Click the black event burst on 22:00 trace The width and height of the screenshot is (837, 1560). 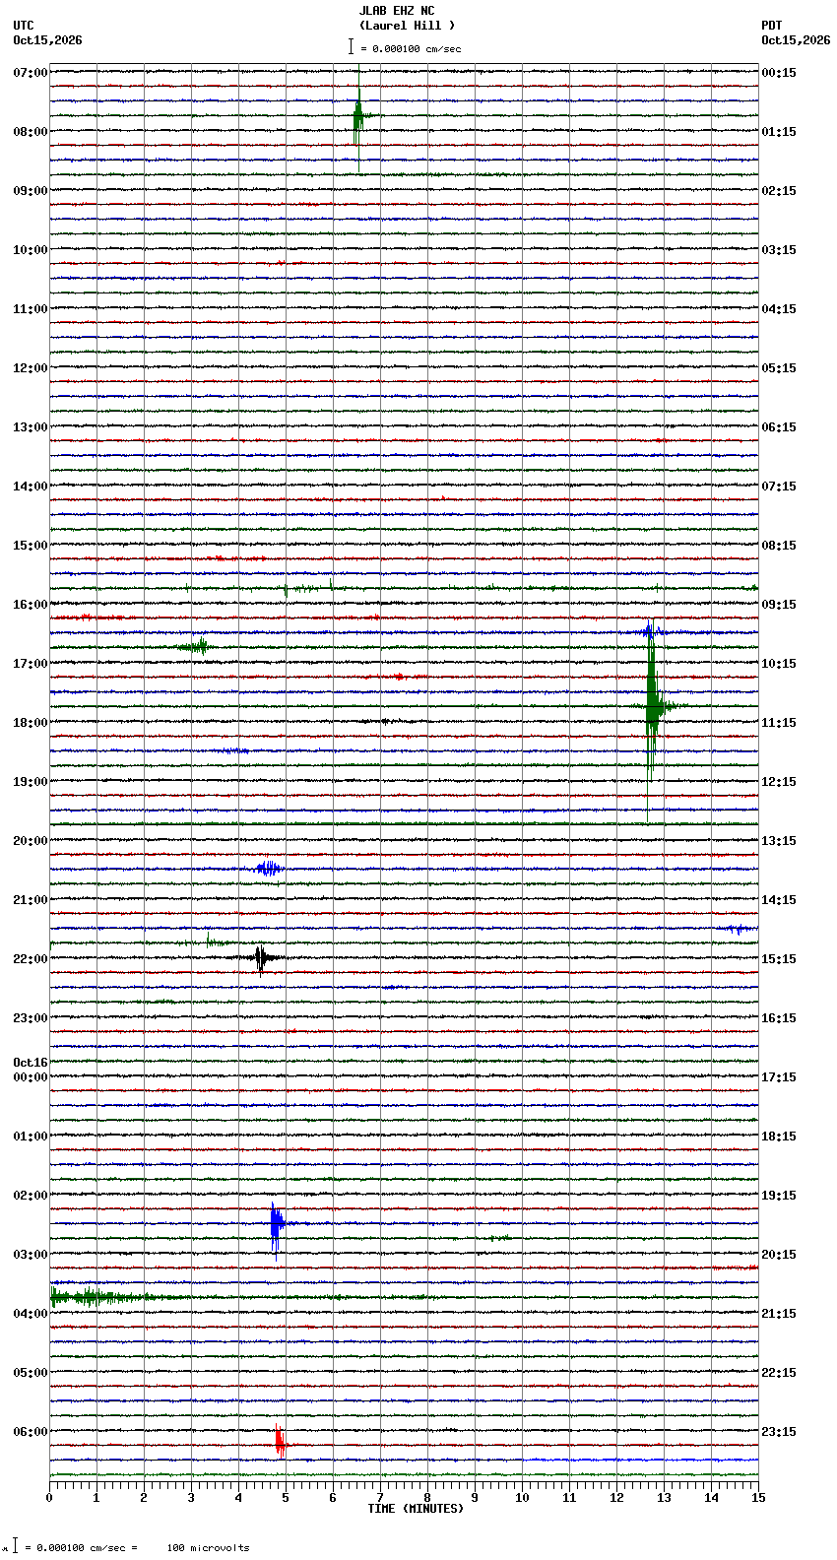click(x=261, y=957)
